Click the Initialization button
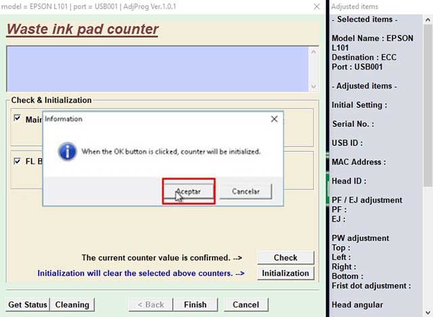The height and width of the screenshot is (317, 433). pyautogui.click(x=286, y=273)
